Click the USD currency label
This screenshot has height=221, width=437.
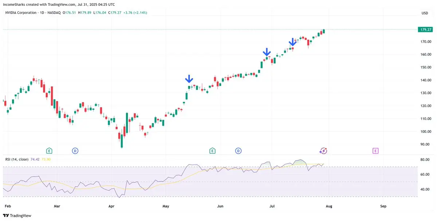coord(425,13)
